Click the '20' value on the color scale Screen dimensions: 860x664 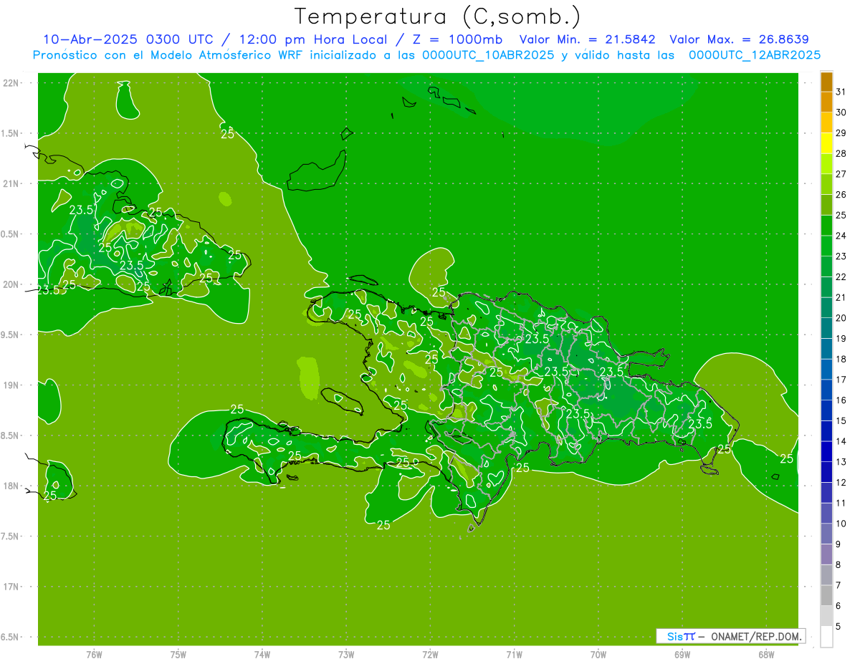(x=841, y=318)
